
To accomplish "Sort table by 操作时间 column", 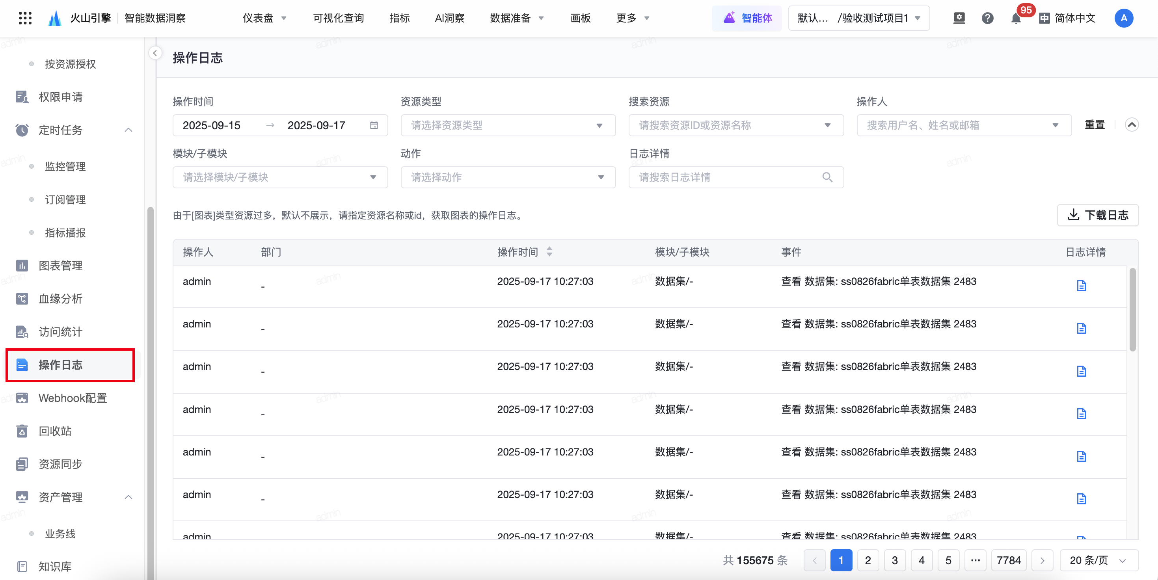I will [x=549, y=252].
